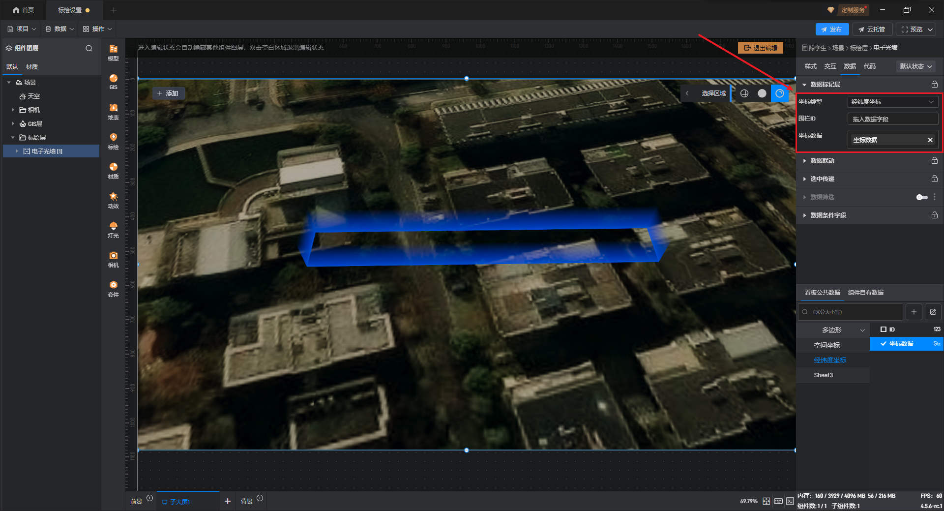Switch to the 交互 tab

[830, 66]
